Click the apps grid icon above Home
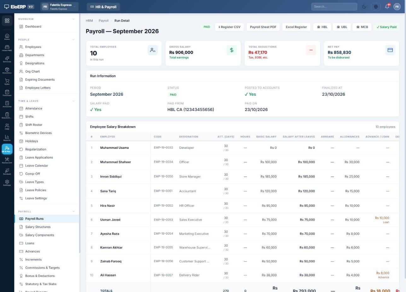This screenshot has height=292, width=406. (x=7, y=20)
